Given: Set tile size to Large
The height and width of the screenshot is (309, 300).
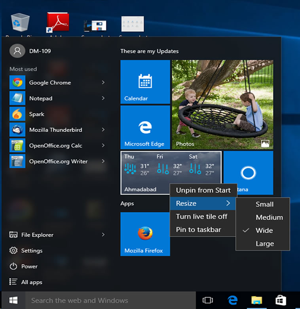Looking at the screenshot, I should 263,244.
